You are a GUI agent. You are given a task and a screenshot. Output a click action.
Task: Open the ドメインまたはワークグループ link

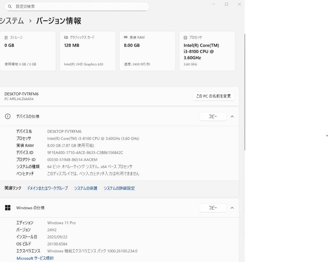pos(47,188)
